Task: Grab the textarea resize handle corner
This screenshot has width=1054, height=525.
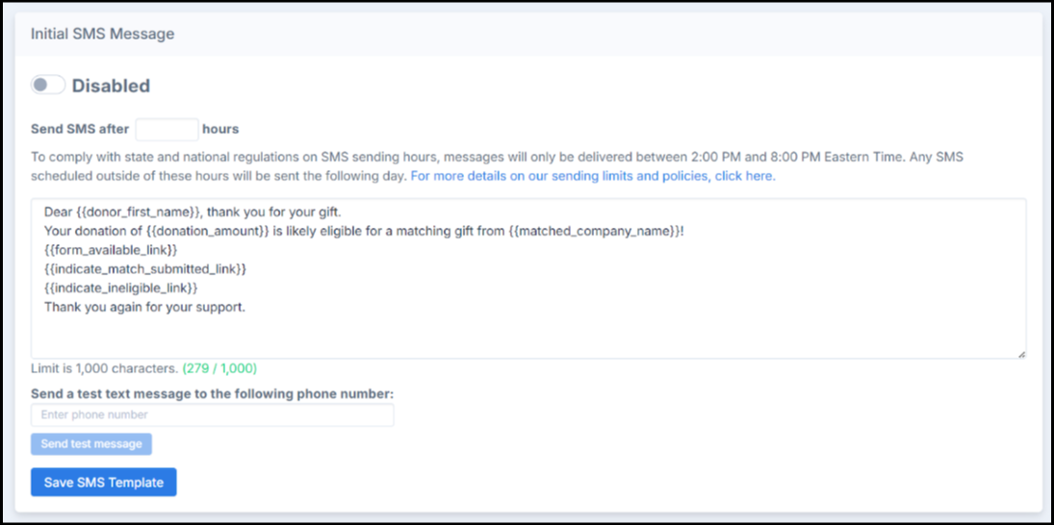Action: point(1021,354)
